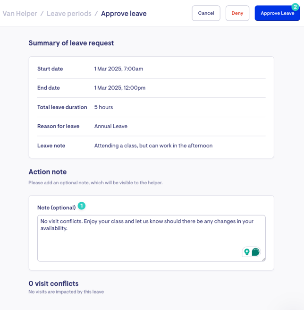Select the start date value 1 Mar 2025, 7:00am
This screenshot has width=304, height=310.
coord(118,69)
